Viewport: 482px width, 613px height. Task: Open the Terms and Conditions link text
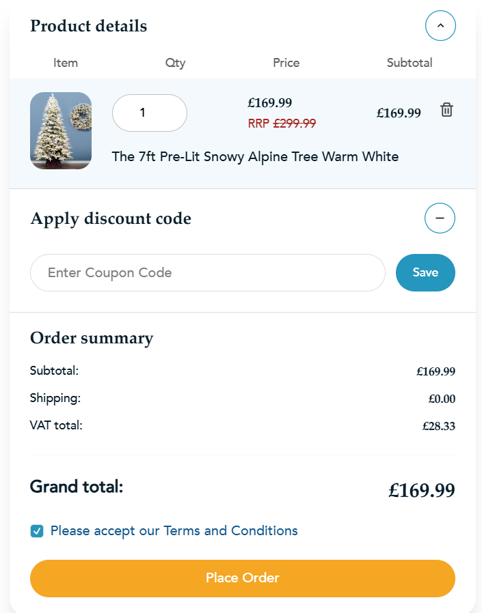click(x=230, y=530)
